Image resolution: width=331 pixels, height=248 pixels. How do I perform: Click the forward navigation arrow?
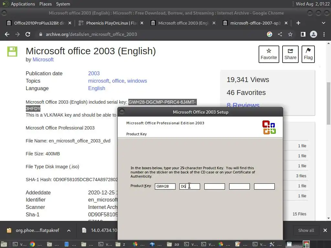coord(17,34)
